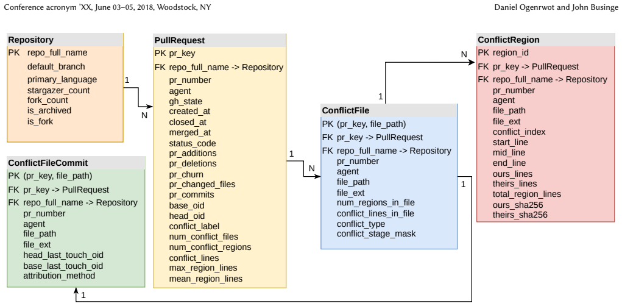The width and height of the screenshot is (622, 306).
Task: Select the max_region_lines field
Action: click(x=203, y=268)
